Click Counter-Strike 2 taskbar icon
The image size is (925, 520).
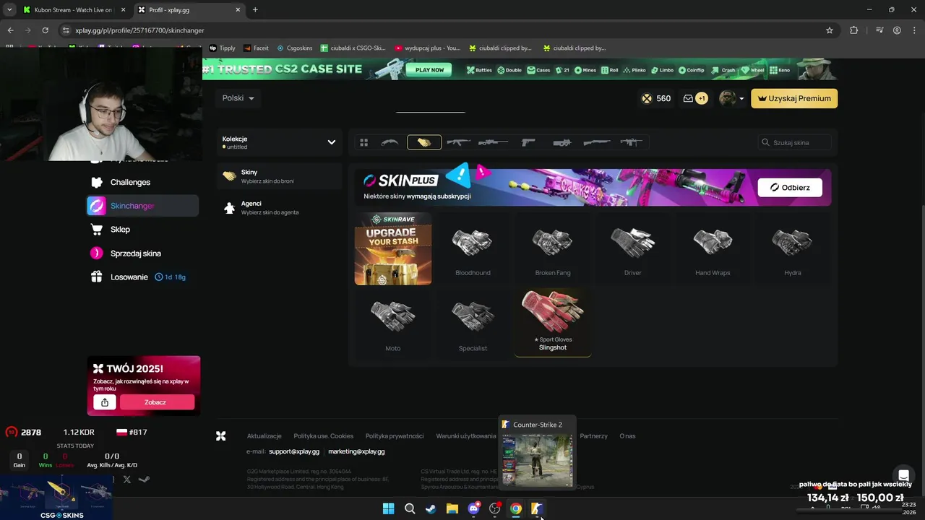(537, 508)
